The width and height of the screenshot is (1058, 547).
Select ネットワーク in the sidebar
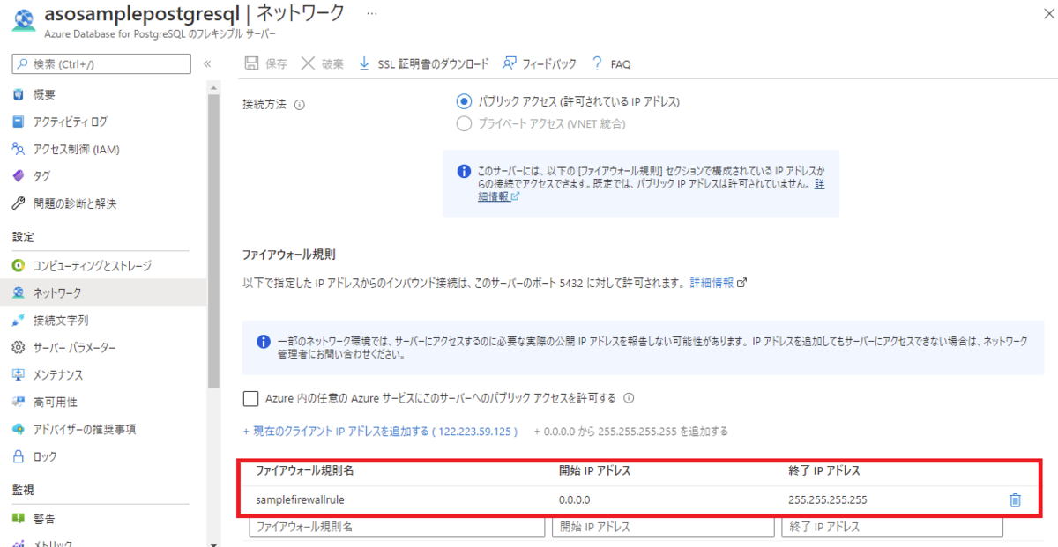[x=103, y=292]
